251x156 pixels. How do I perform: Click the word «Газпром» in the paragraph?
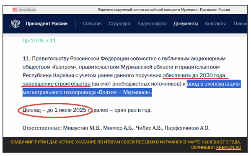pos(65,67)
